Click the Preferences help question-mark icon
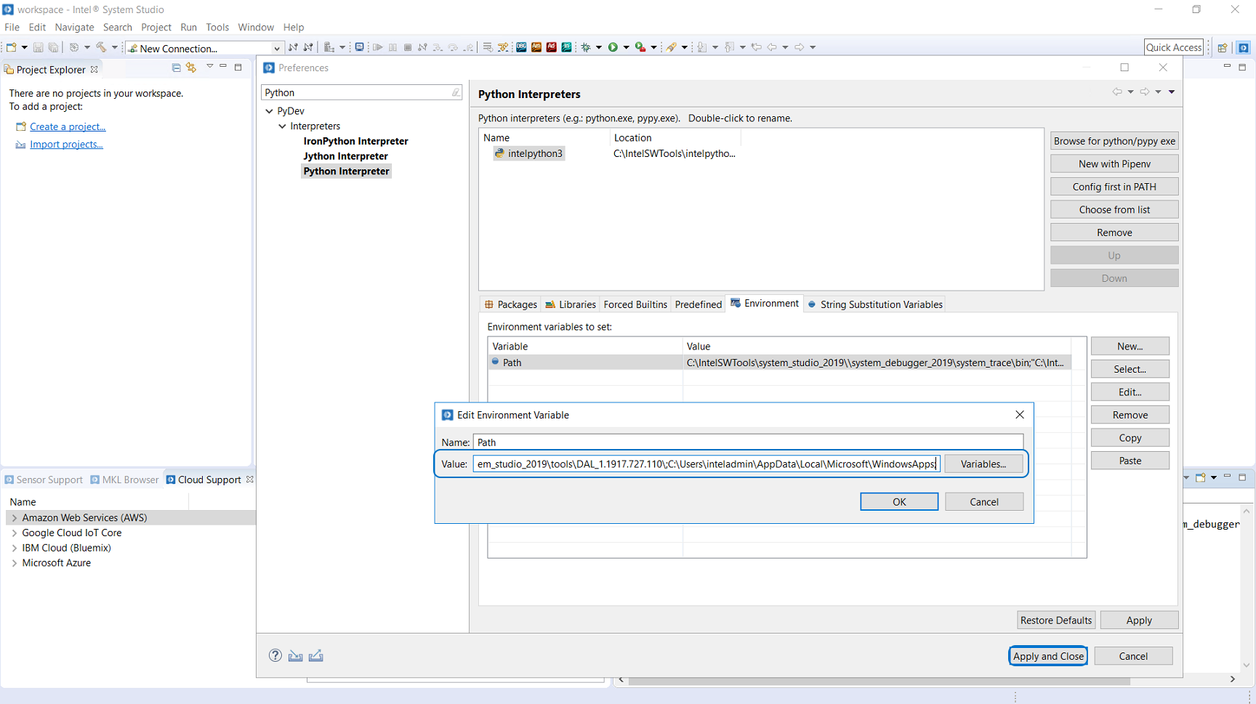 point(275,655)
